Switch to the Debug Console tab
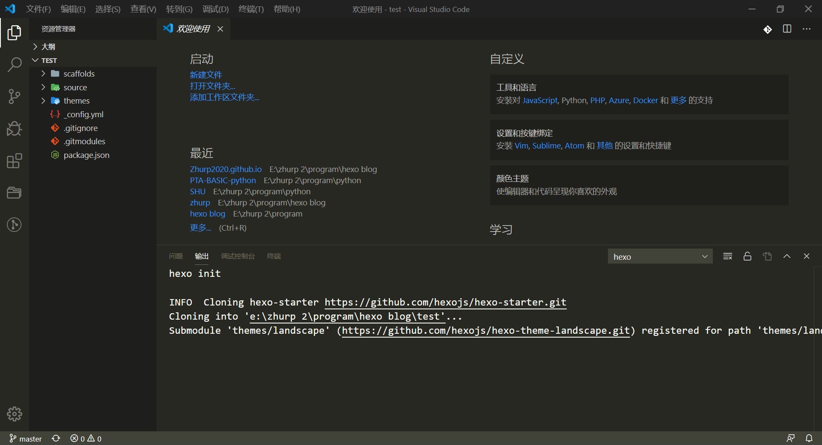The width and height of the screenshot is (822, 445). tap(238, 256)
